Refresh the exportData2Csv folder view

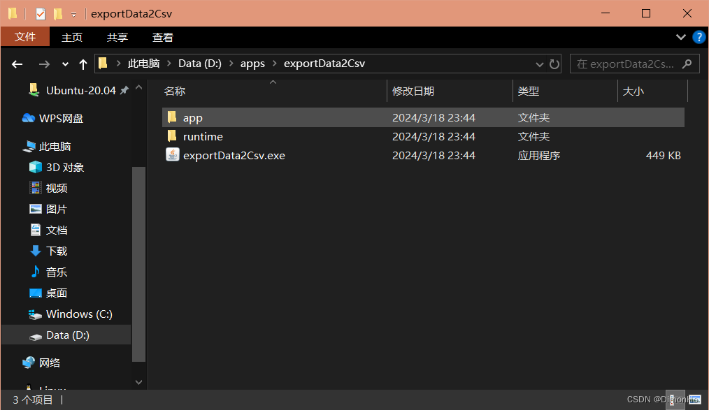pyautogui.click(x=554, y=64)
